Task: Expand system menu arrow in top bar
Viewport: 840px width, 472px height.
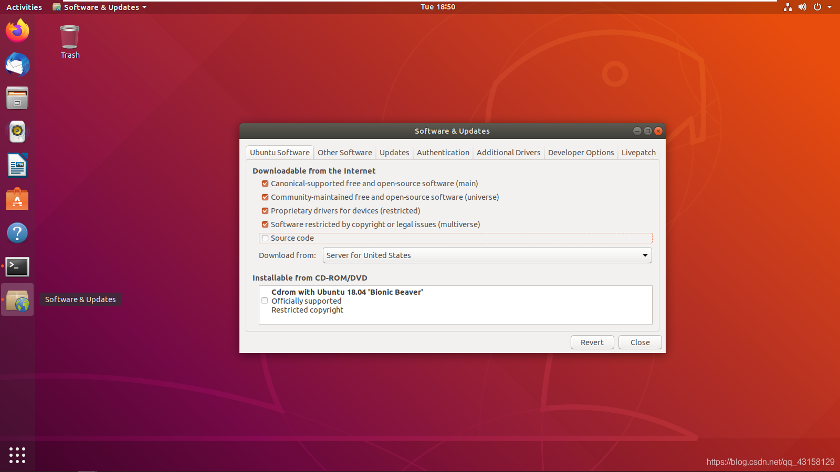Action: 829,7
